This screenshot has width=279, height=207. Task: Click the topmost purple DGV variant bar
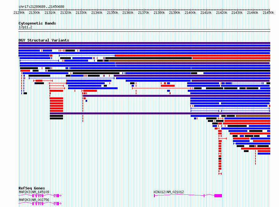144,43
